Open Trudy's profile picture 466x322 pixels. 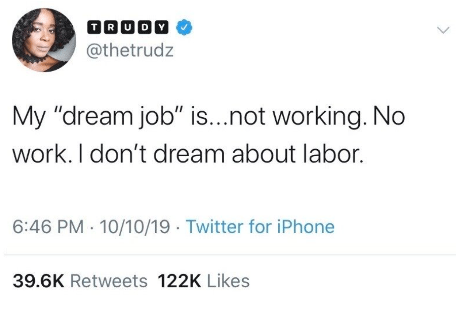pos(43,39)
